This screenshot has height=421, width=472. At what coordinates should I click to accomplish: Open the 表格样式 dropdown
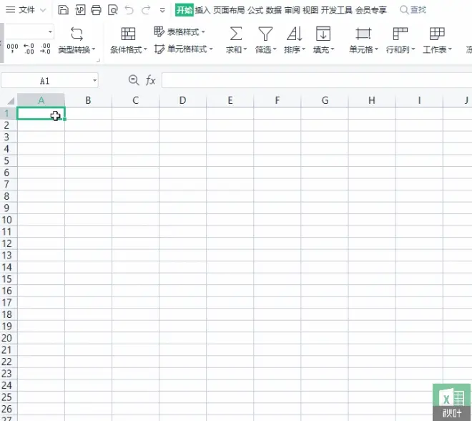[x=180, y=32]
